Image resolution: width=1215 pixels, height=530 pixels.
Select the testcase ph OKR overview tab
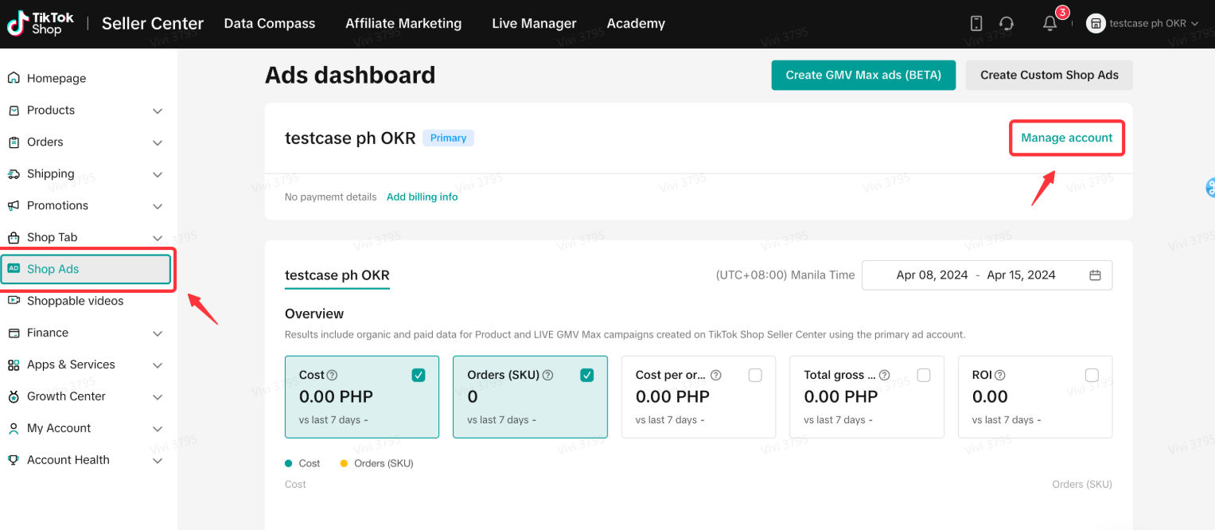tap(337, 275)
